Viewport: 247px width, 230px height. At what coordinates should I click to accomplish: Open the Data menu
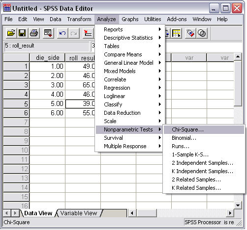pyautogui.click(x=56, y=19)
